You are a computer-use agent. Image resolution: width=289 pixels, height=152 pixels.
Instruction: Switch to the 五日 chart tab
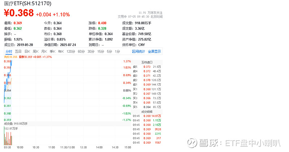pyautogui.click(x=18, y=52)
